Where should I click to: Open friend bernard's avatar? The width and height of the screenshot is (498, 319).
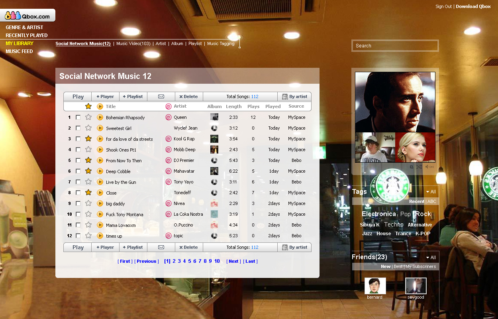click(375, 286)
